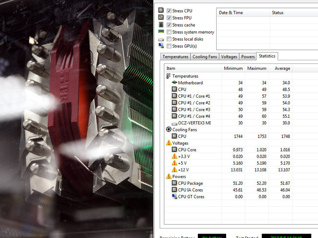318x238 pixels.
Task: Click the chip icon of CPU #1 / Core #4
Action: click(174, 116)
